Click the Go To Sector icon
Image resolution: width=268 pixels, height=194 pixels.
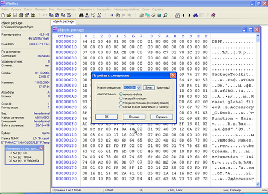tap(117, 15)
